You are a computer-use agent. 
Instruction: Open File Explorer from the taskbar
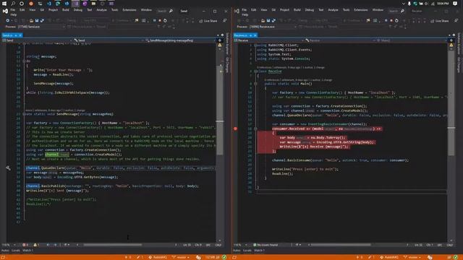[93, 4]
